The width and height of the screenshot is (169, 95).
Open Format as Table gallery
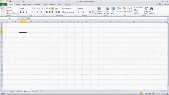tap(107, 10)
